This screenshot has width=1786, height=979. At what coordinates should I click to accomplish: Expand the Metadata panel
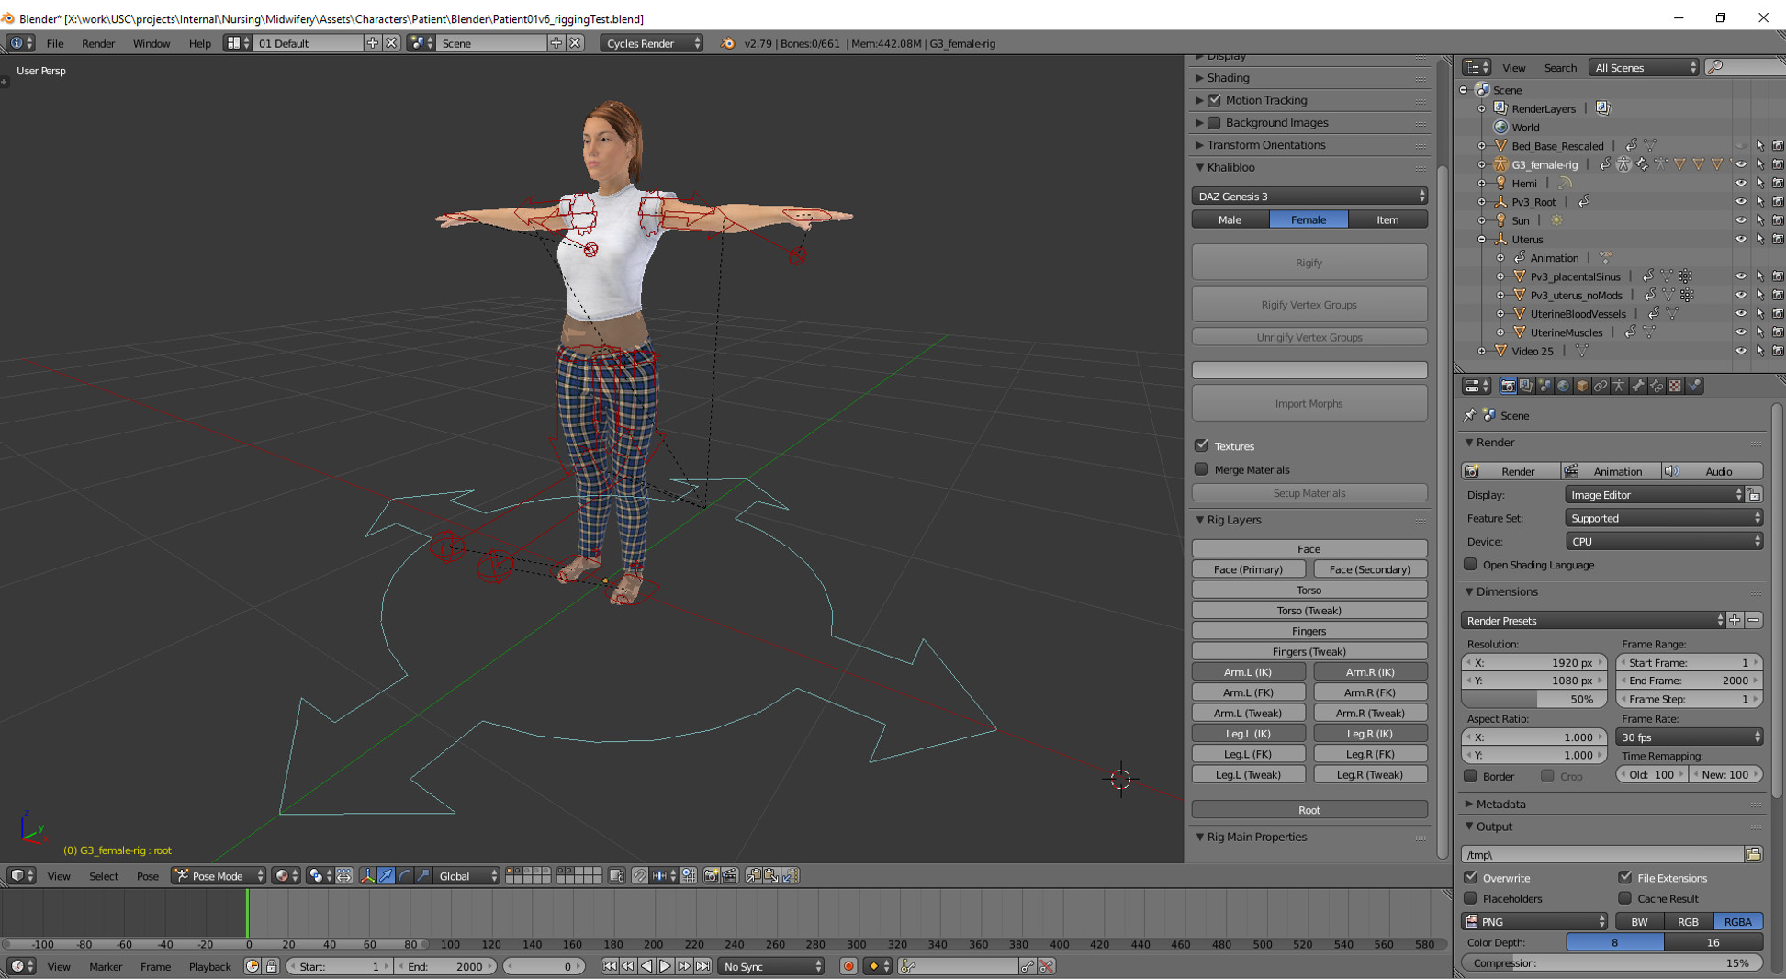(1500, 805)
